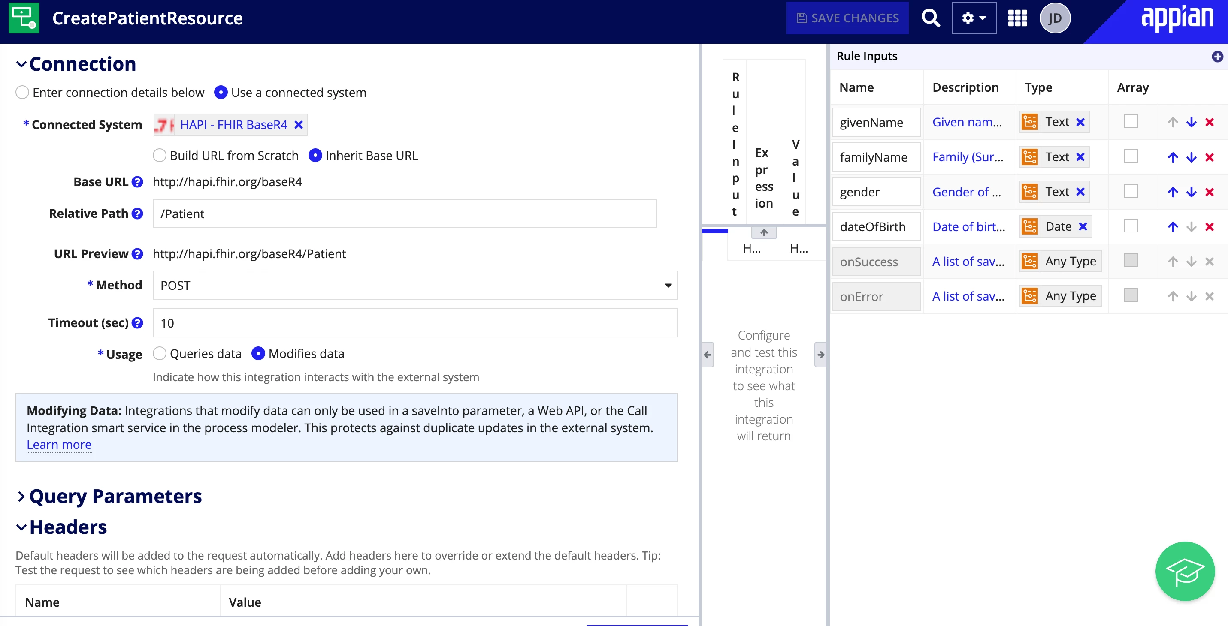Open the Appian training graduation cap button
This screenshot has width=1228, height=626.
point(1185,571)
